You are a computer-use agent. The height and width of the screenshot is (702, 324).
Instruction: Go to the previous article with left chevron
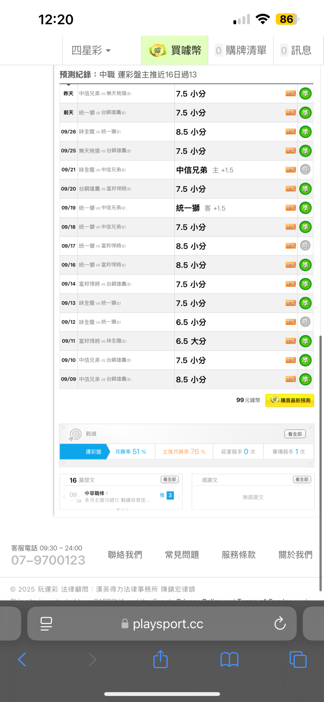pyautogui.click(x=64, y=497)
